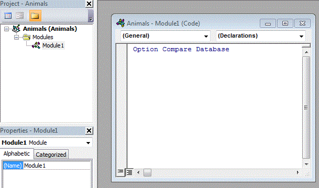Select the Modules folder label
This screenshot has width=319, height=188.
[43, 37]
